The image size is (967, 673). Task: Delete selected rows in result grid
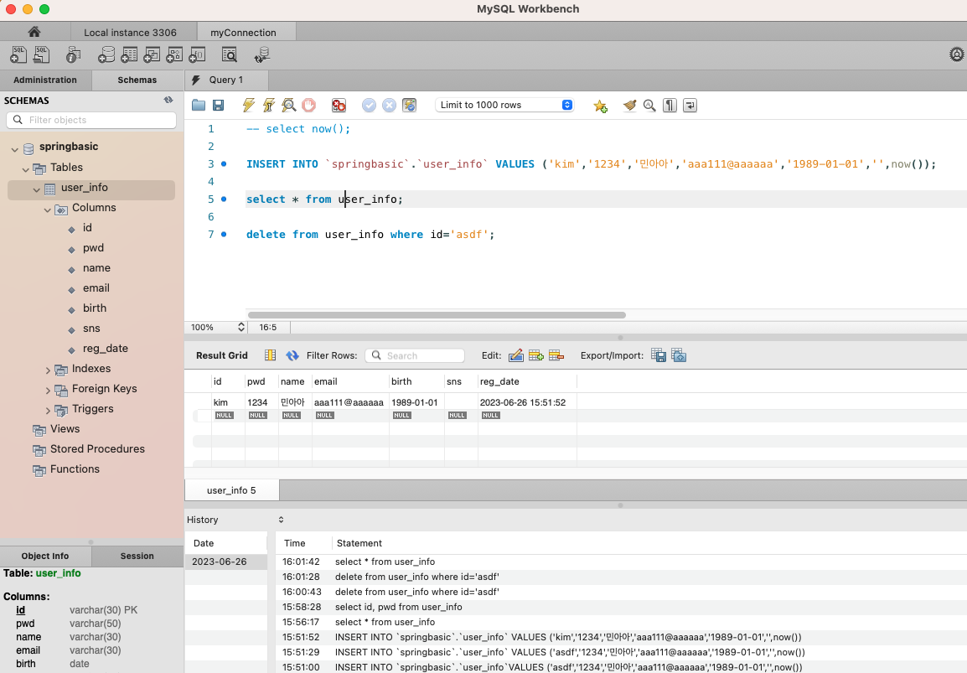[x=556, y=355]
